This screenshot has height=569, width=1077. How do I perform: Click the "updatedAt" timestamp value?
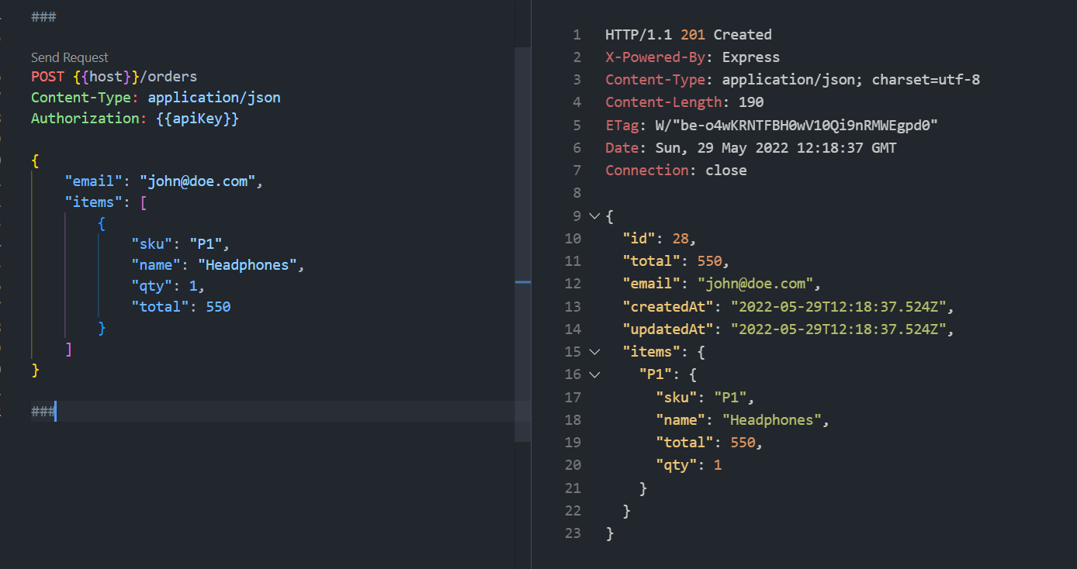[x=839, y=329]
